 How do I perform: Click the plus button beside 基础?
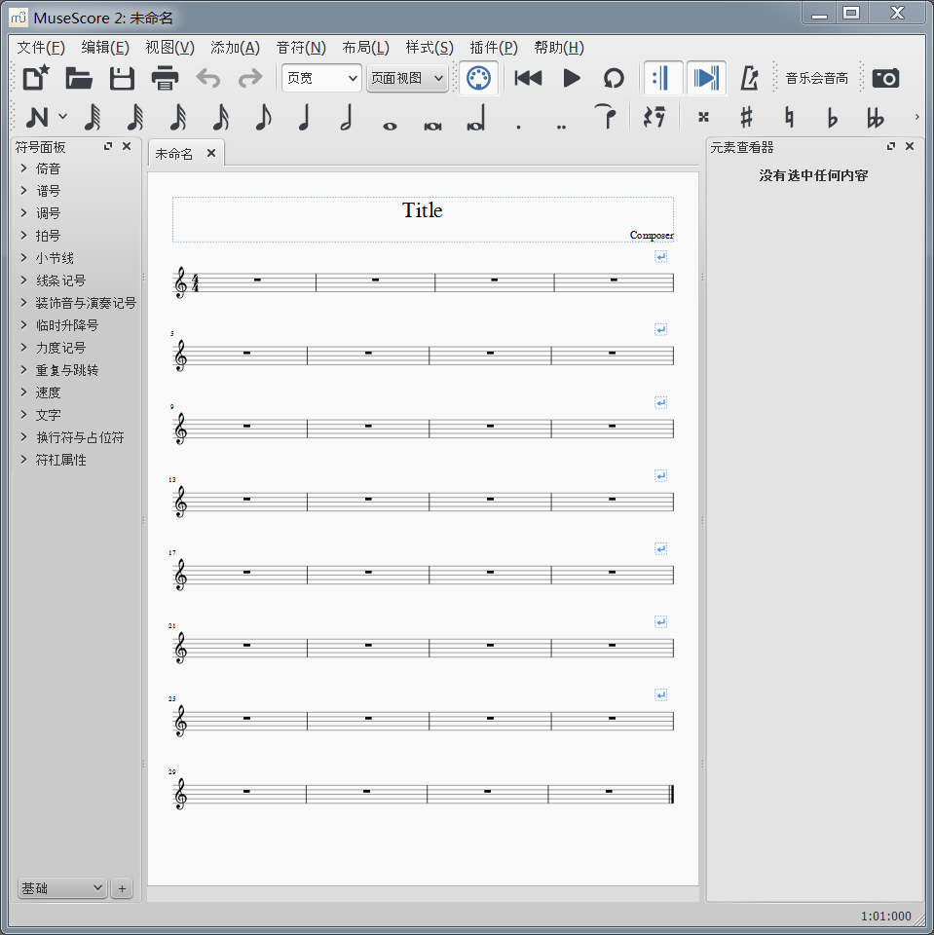click(122, 888)
